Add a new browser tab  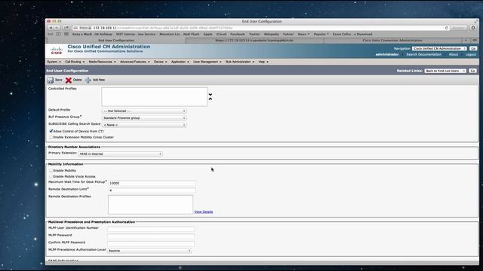(x=466, y=40)
